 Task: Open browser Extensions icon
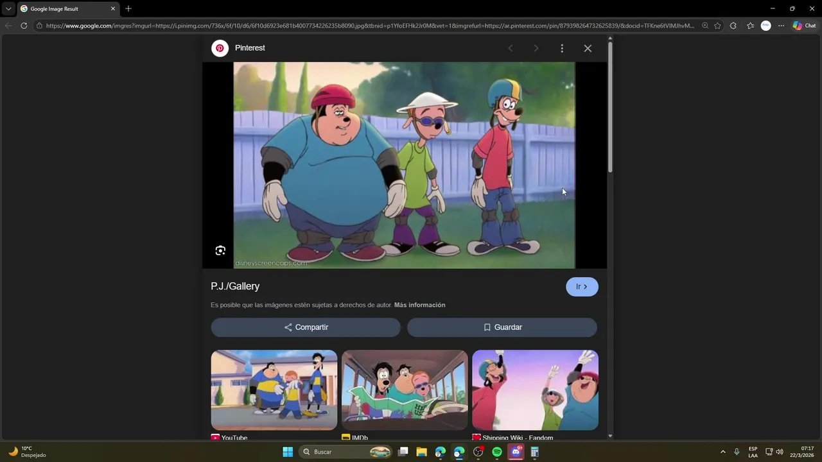tap(733, 26)
